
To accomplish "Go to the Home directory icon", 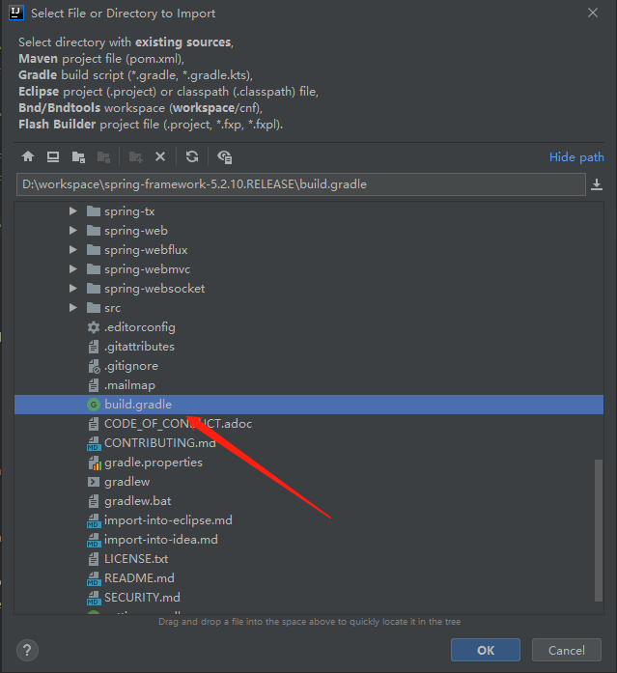I will click(28, 156).
